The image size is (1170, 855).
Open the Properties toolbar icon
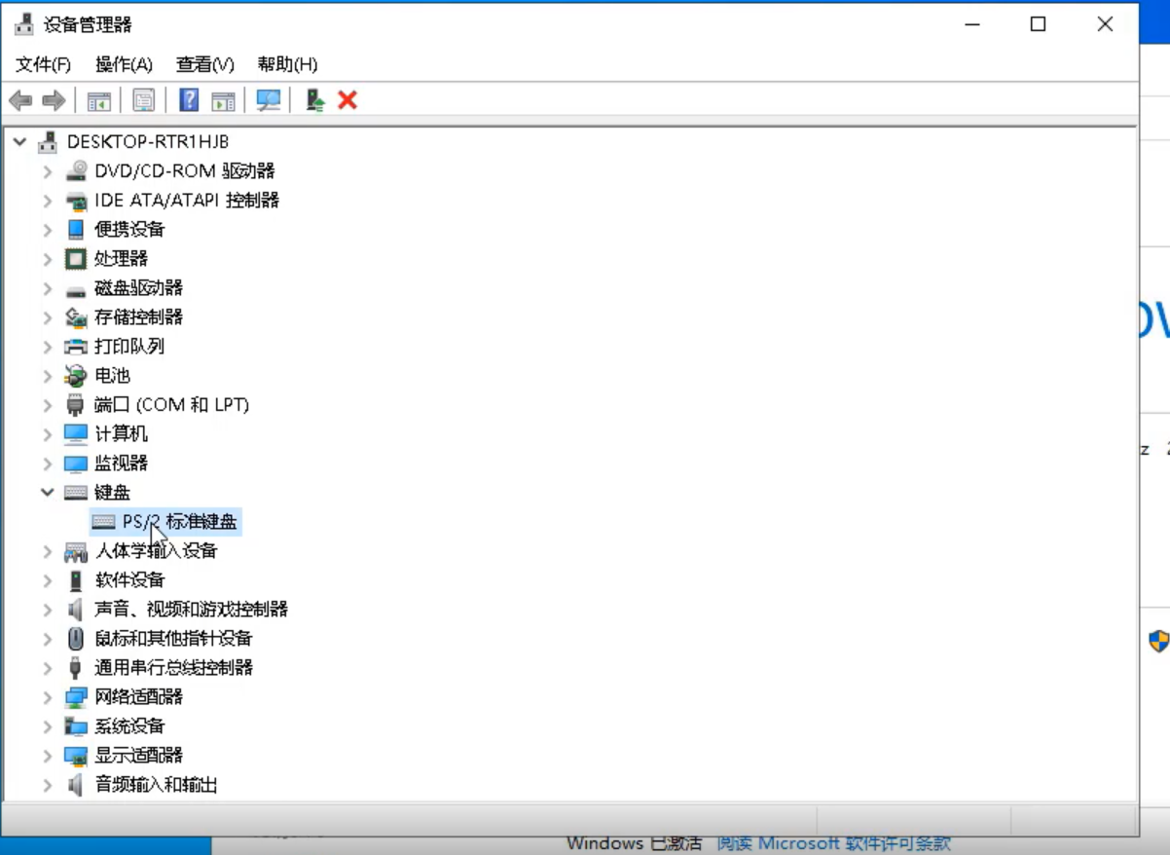point(144,100)
